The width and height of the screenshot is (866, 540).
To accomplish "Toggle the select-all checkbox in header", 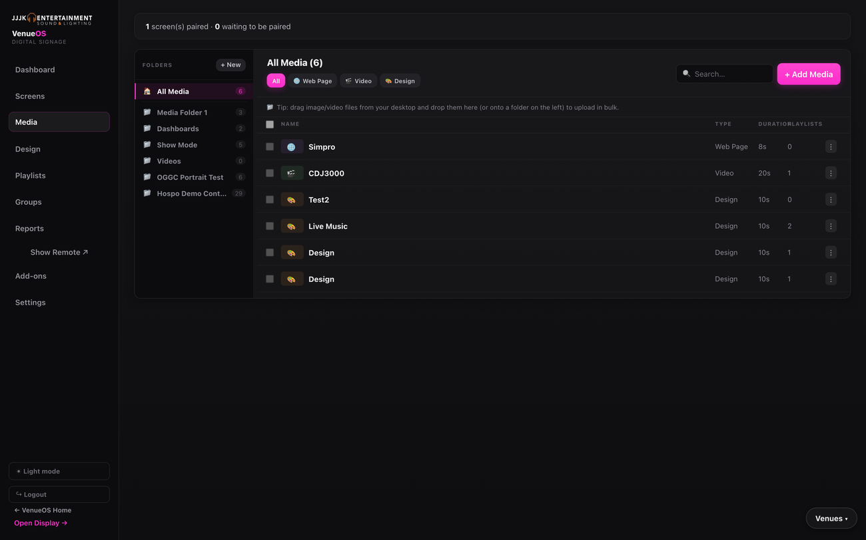I will click(270, 124).
